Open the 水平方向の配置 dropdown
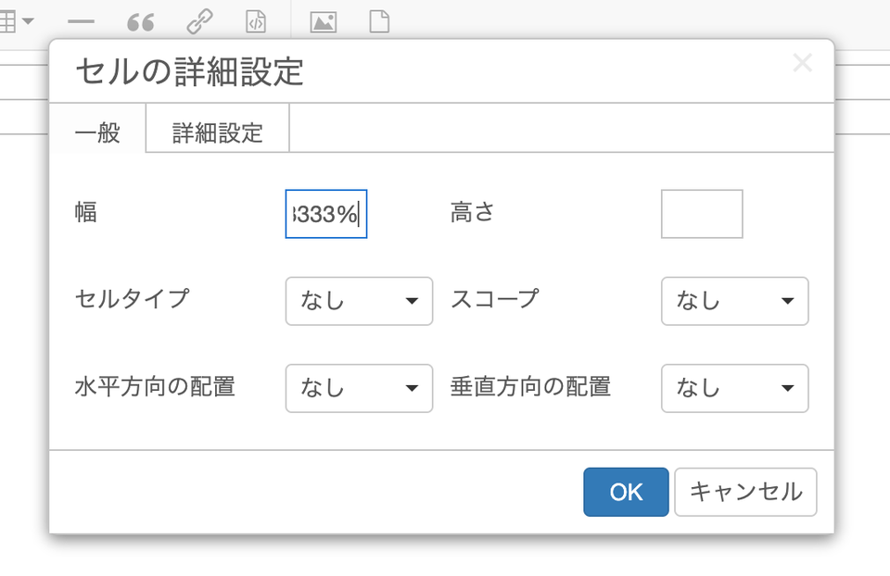890x576 pixels. click(x=360, y=388)
